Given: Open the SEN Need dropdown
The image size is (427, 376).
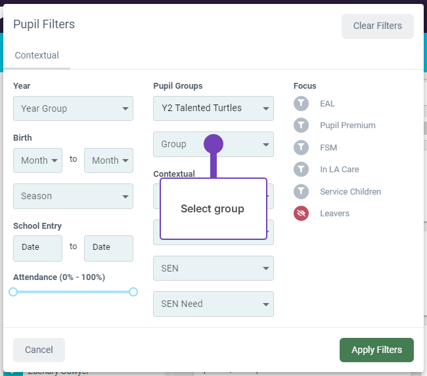Looking at the screenshot, I should (x=213, y=304).
